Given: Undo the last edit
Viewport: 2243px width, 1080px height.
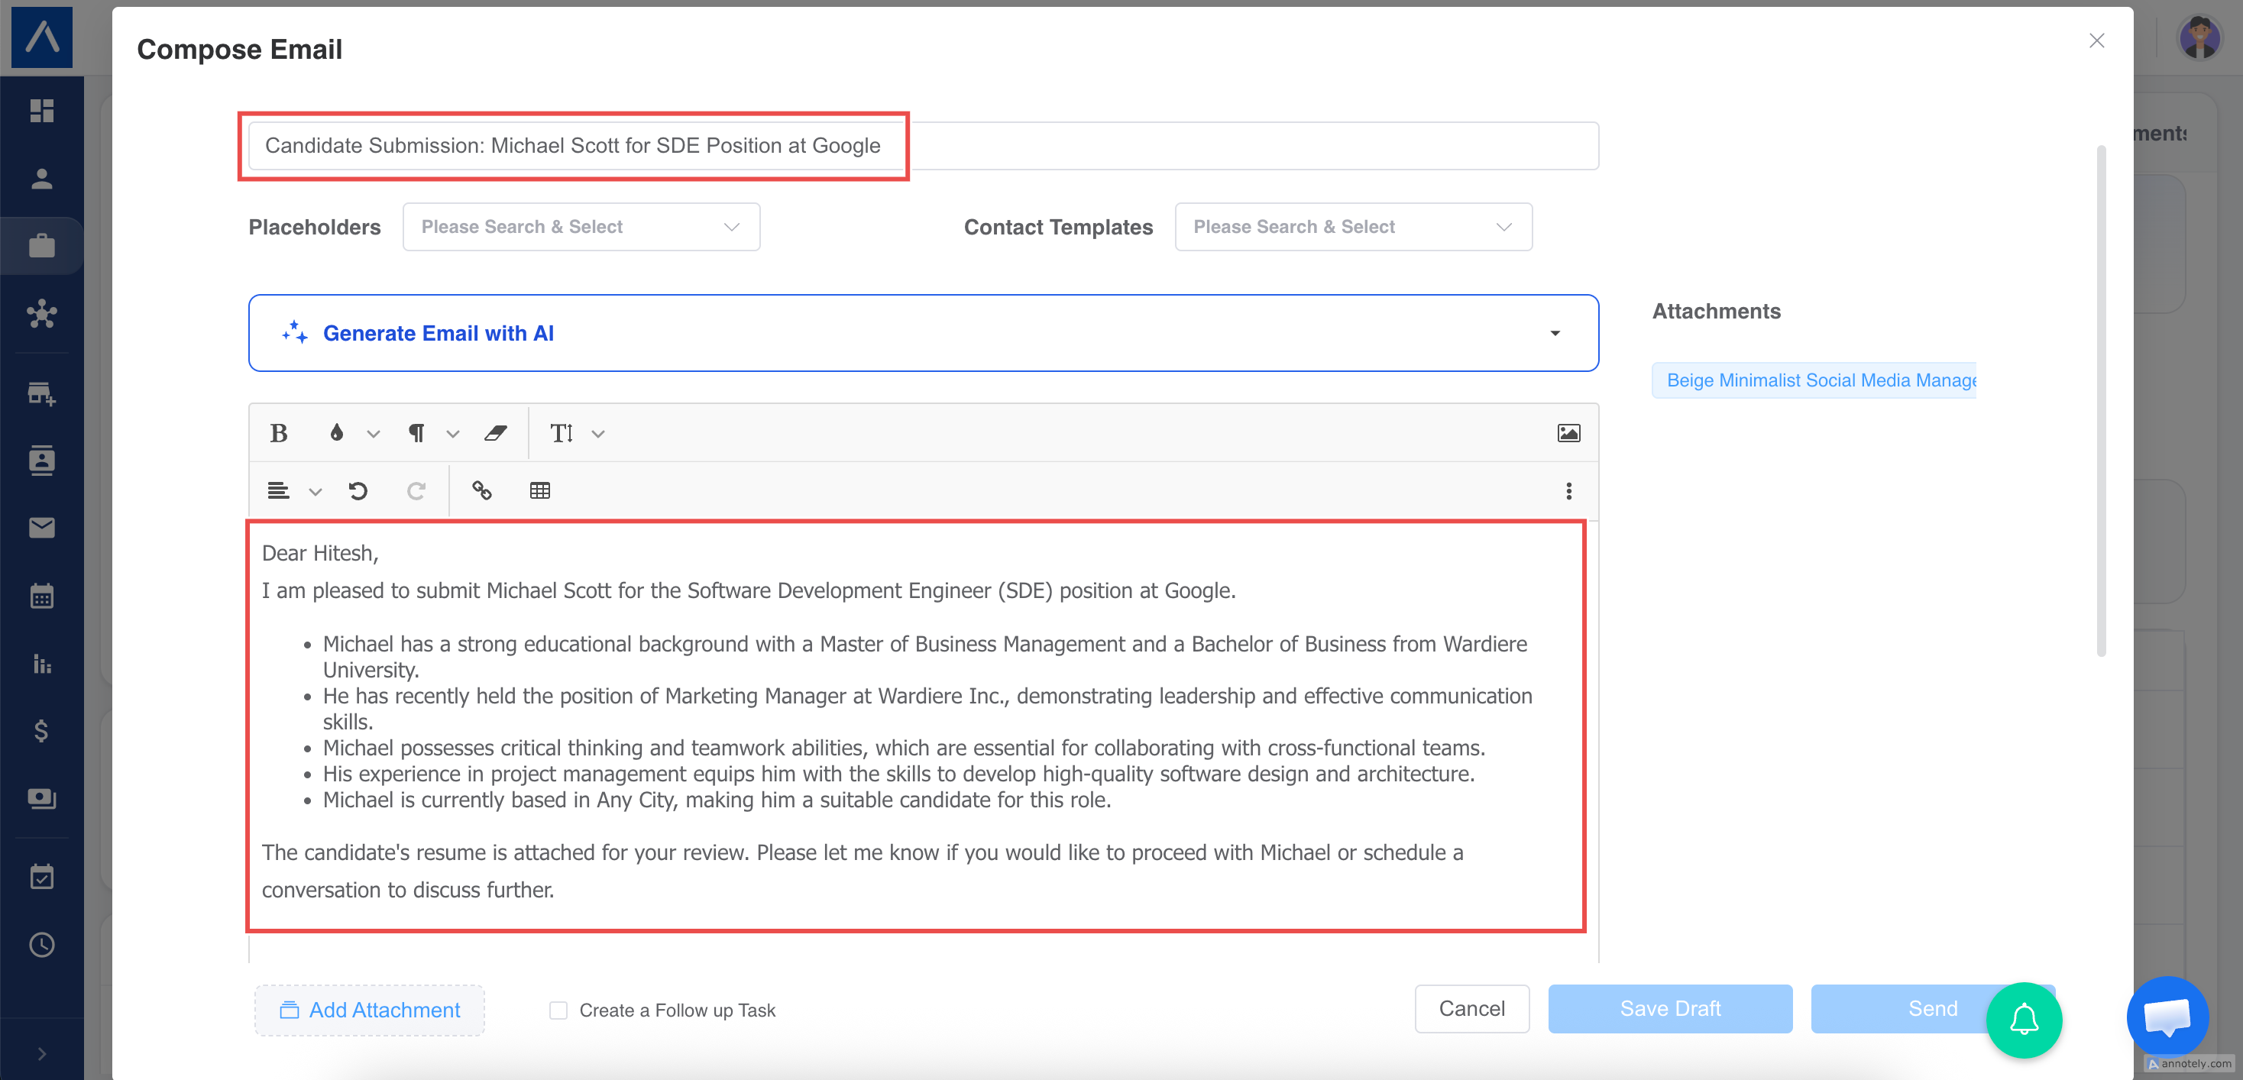Looking at the screenshot, I should 358,491.
